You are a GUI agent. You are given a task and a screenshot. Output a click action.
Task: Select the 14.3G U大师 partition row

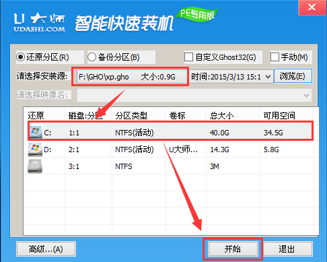(x=170, y=150)
